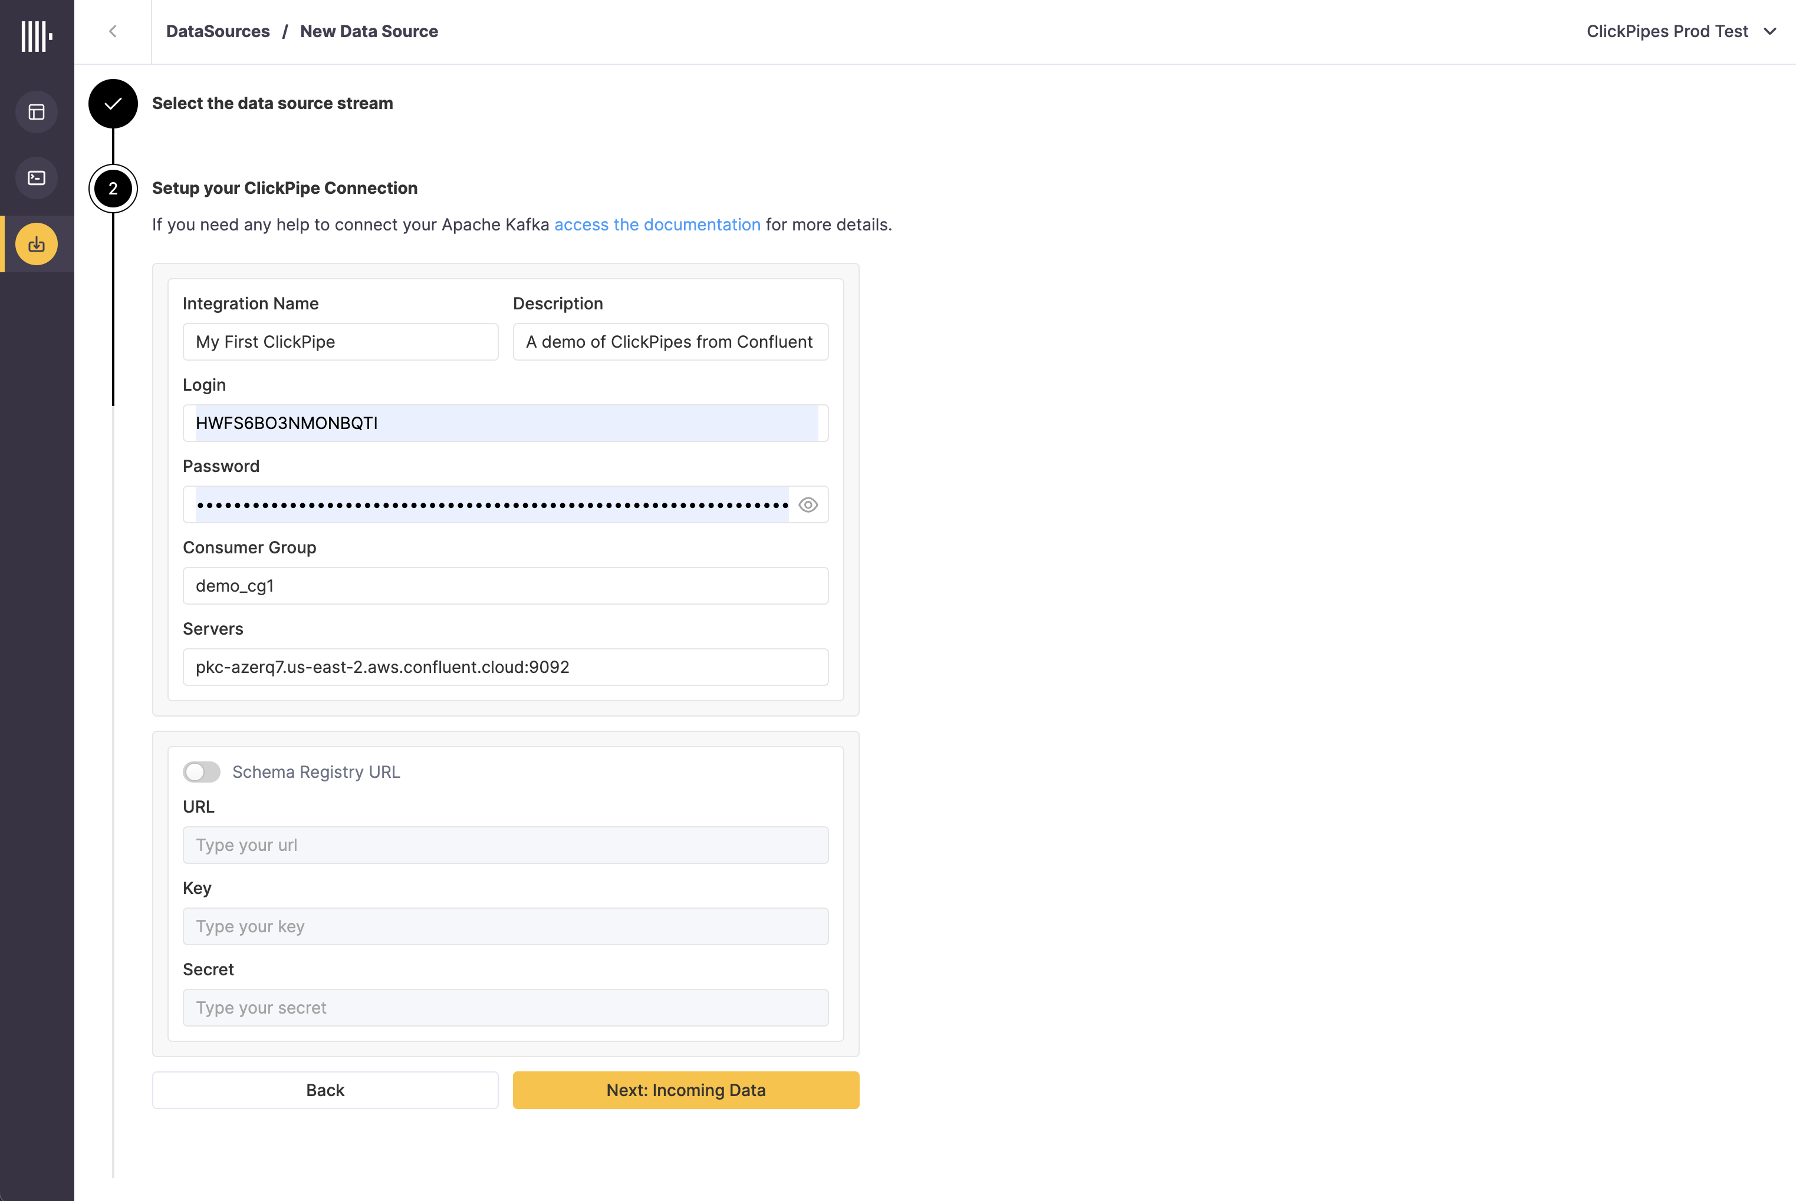Image resolution: width=1796 pixels, height=1201 pixels.
Task: Click the completed step checkmark circle
Action: click(113, 103)
